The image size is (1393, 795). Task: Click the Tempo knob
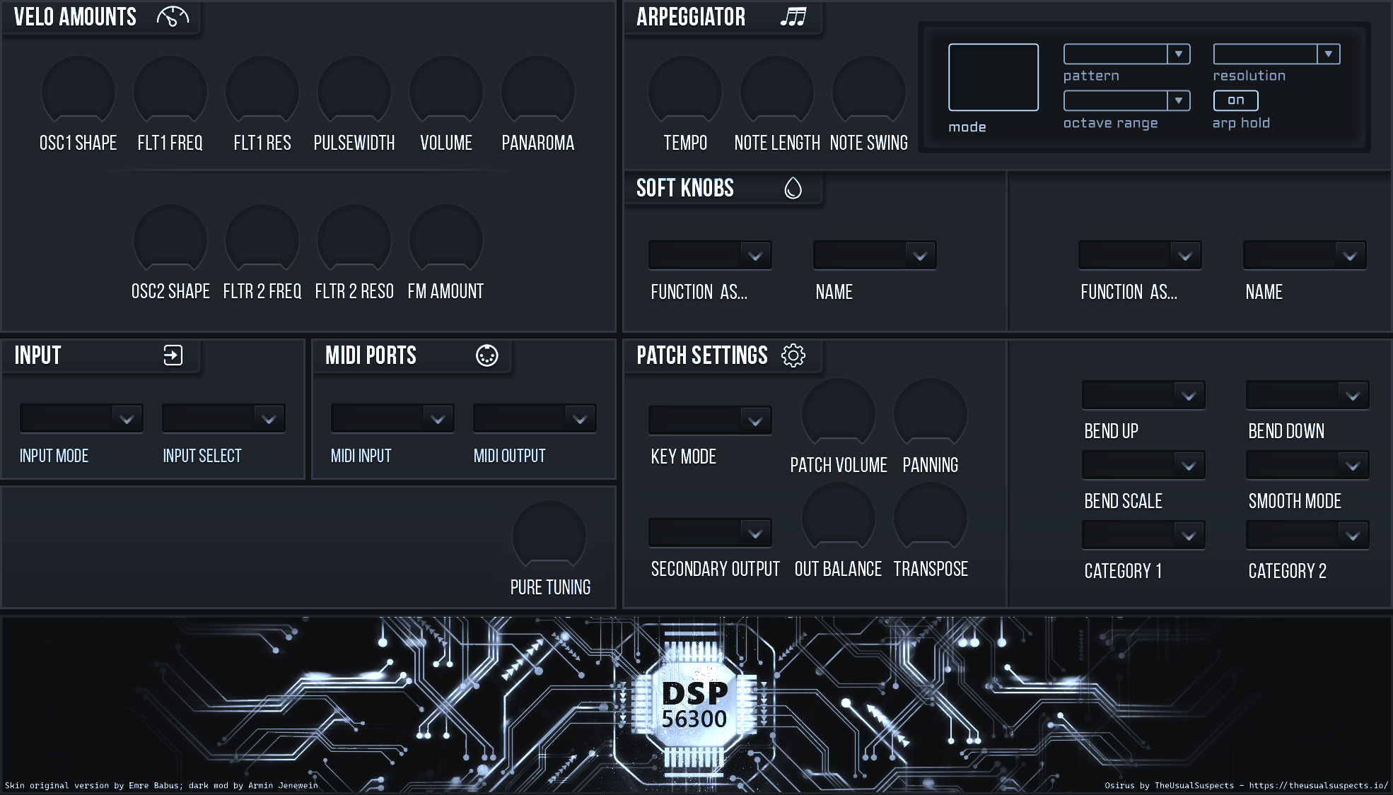coord(685,91)
